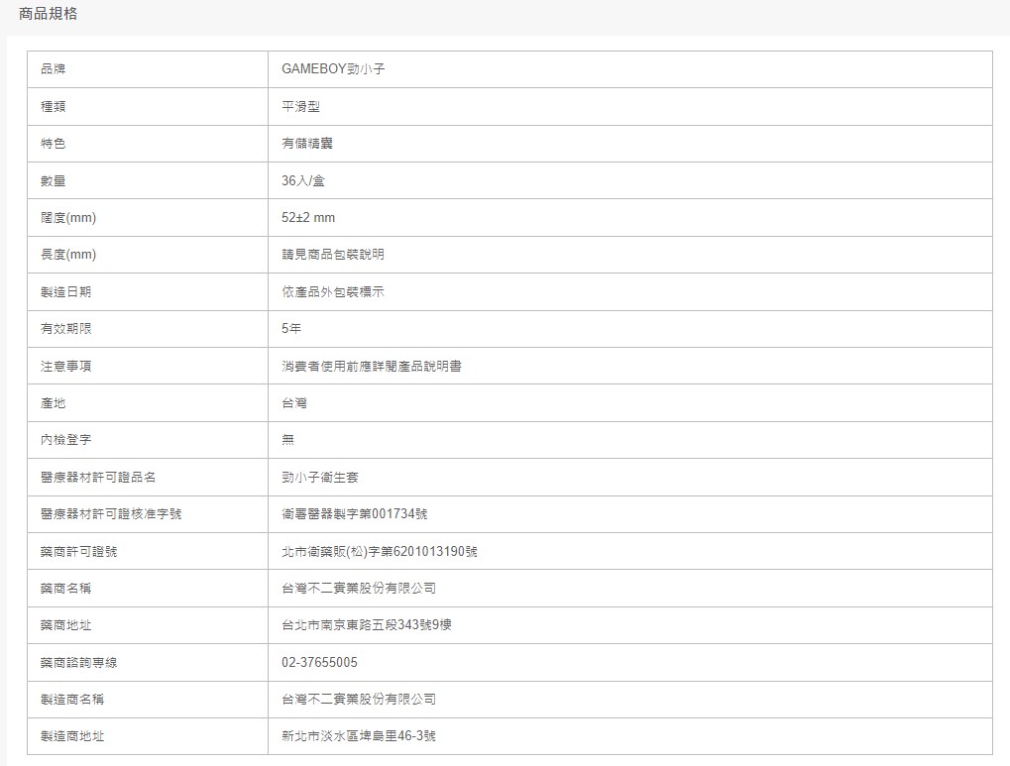Click the GAMEBOY勁小子 brand value
Image resolution: width=1010 pixels, height=766 pixels.
point(333,69)
